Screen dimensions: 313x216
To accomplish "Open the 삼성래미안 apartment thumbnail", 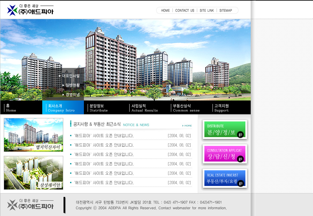I will point(33,173).
